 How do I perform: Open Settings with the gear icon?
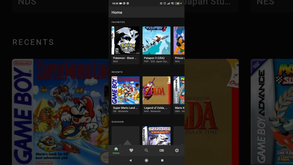[x=177, y=150]
